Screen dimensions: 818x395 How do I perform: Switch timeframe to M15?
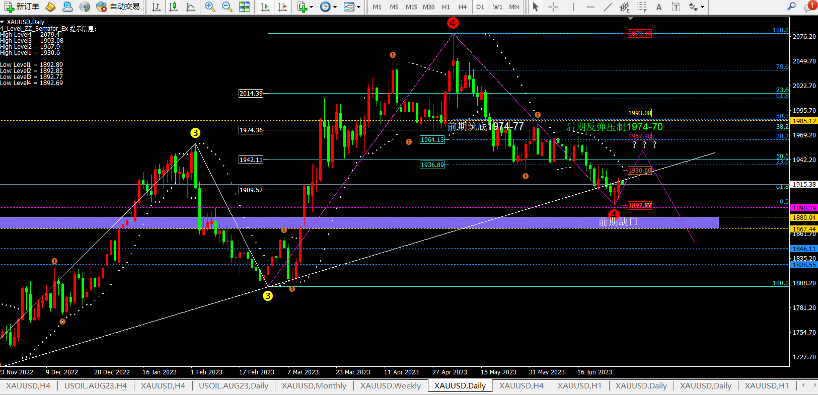[411, 7]
